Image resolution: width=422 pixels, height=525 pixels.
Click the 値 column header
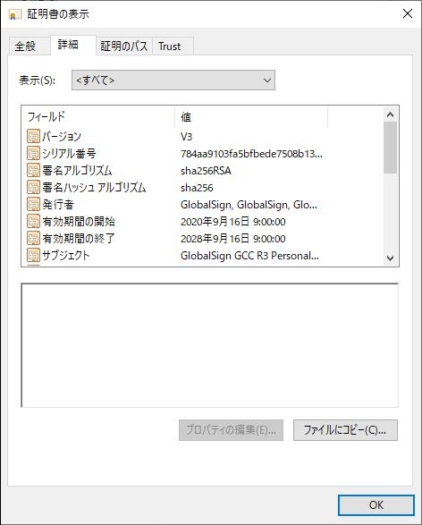point(251,117)
